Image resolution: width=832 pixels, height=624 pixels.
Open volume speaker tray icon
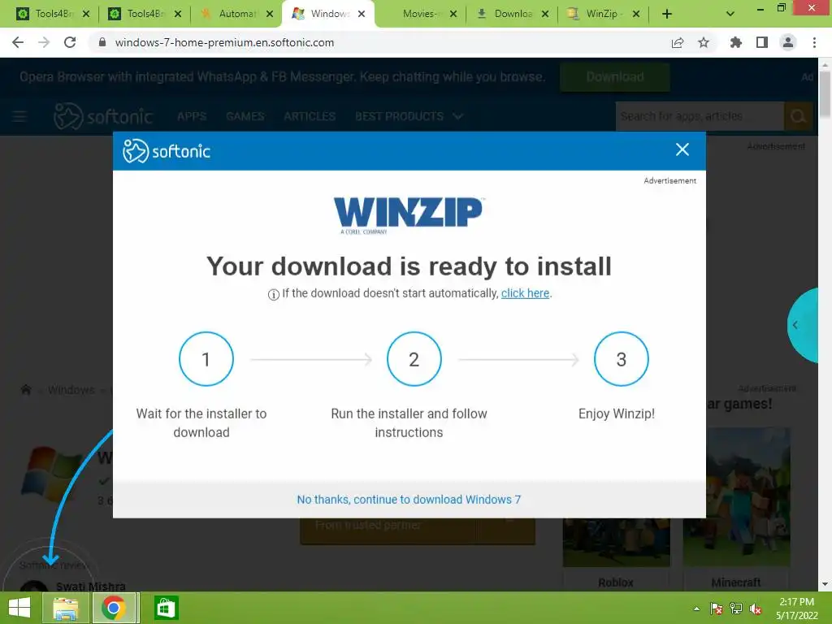(756, 609)
